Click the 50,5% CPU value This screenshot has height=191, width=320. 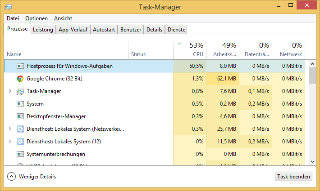click(196, 66)
